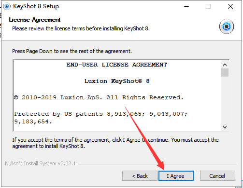
Task: Click the 'Luxion KeyShot® 8' line in the license
Action: point(117,81)
